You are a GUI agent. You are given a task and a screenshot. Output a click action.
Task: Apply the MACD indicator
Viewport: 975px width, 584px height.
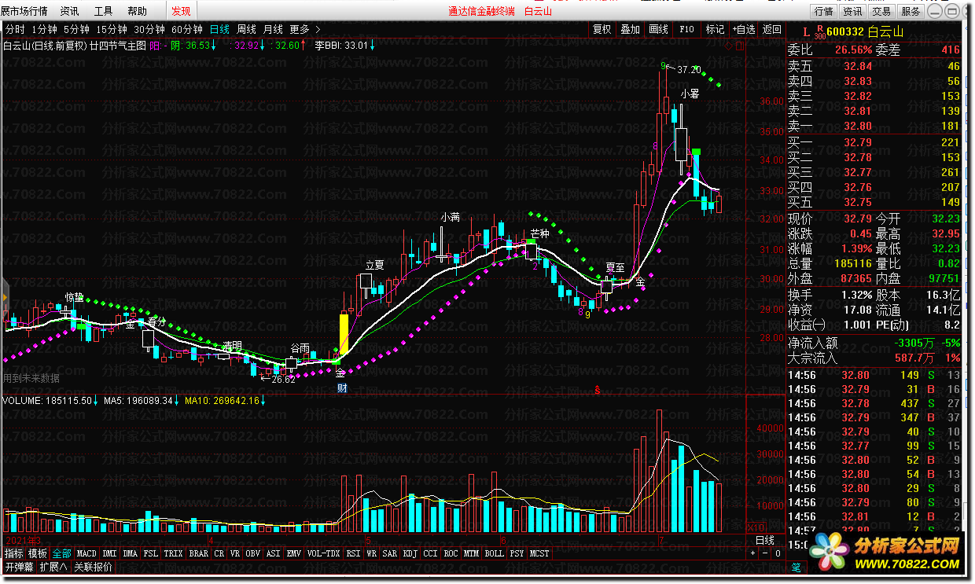(x=86, y=553)
